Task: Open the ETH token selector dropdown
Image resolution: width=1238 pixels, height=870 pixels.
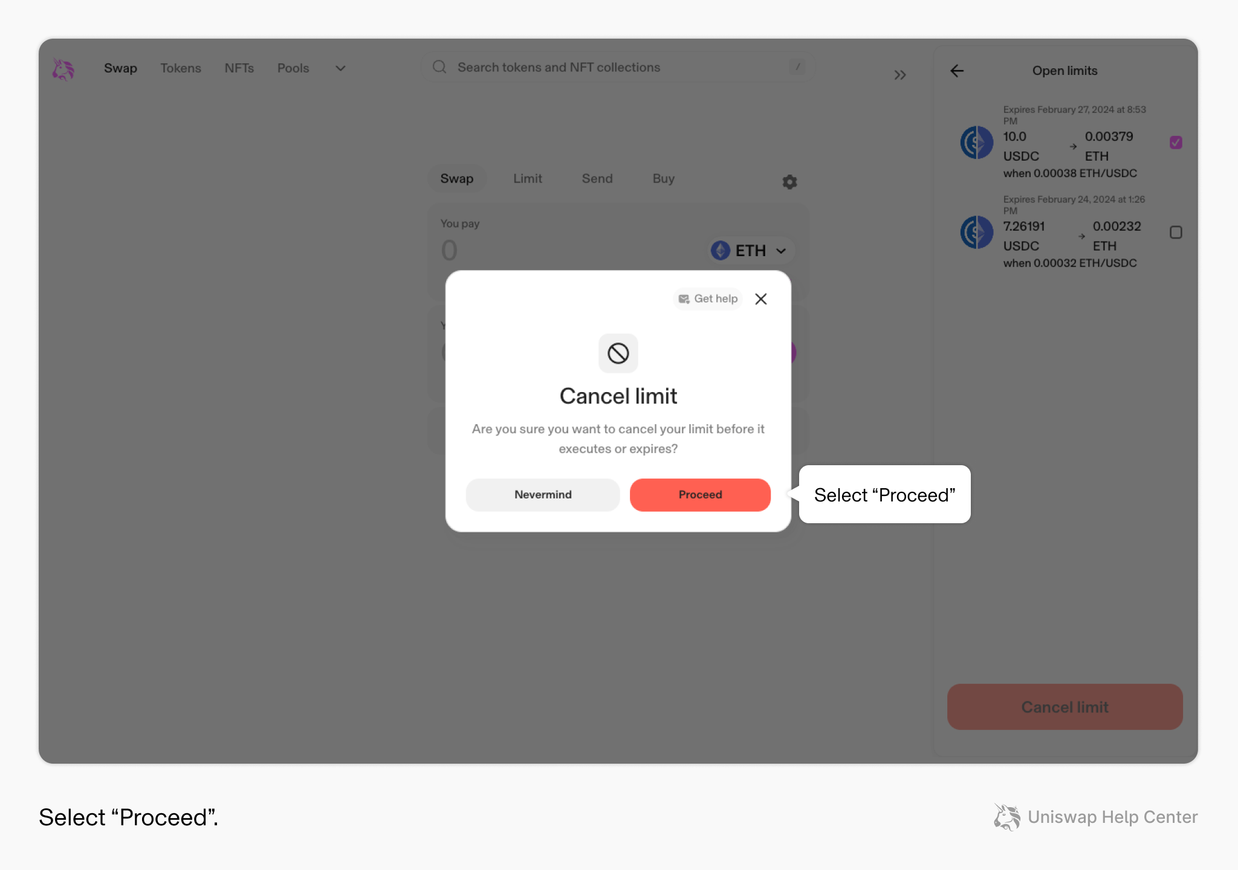Action: (x=750, y=250)
